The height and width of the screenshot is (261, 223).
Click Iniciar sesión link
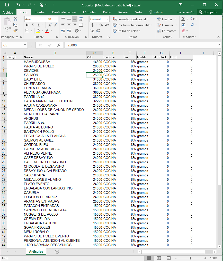tap(185, 12)
